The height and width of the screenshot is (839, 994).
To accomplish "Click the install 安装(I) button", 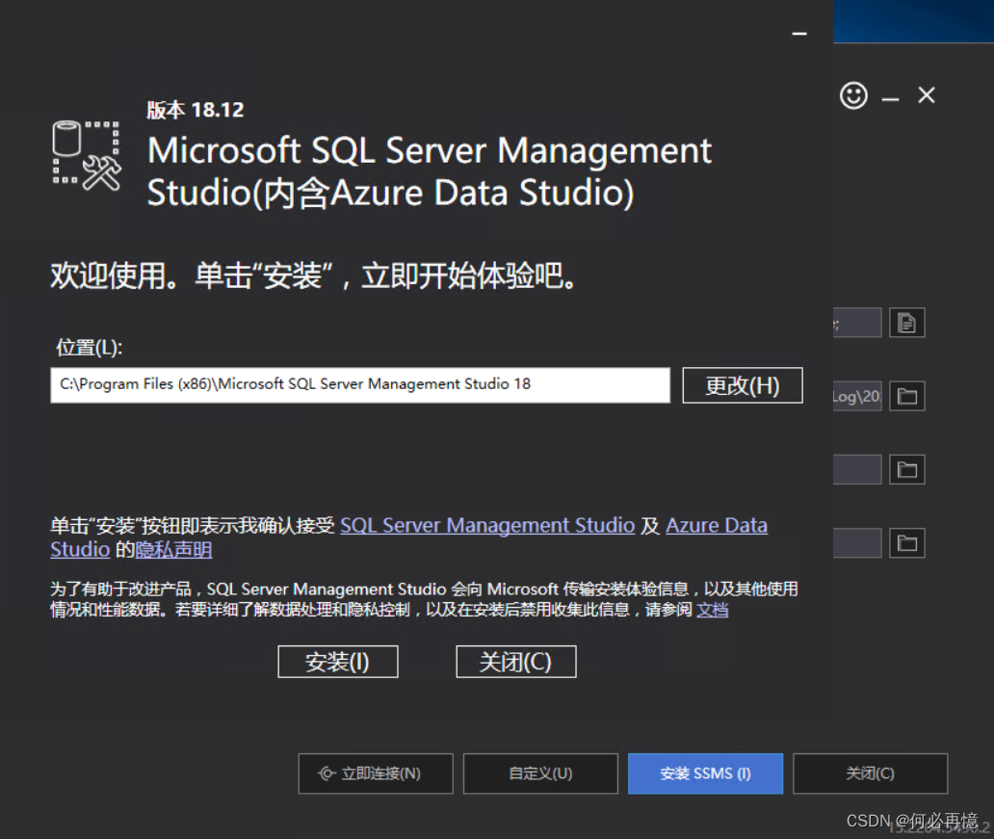I will pyautogui.click(x=338, y=662).
